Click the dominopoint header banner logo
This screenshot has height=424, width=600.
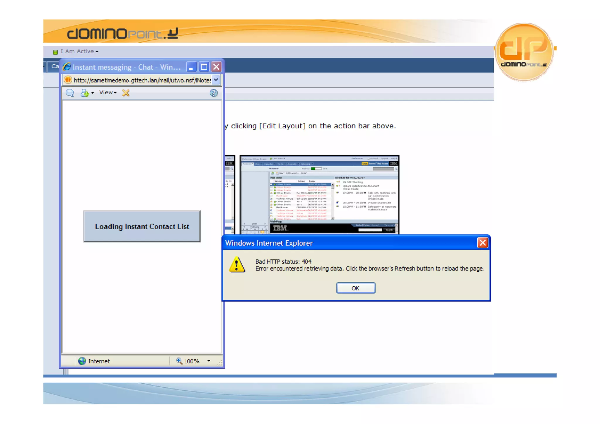122,33
